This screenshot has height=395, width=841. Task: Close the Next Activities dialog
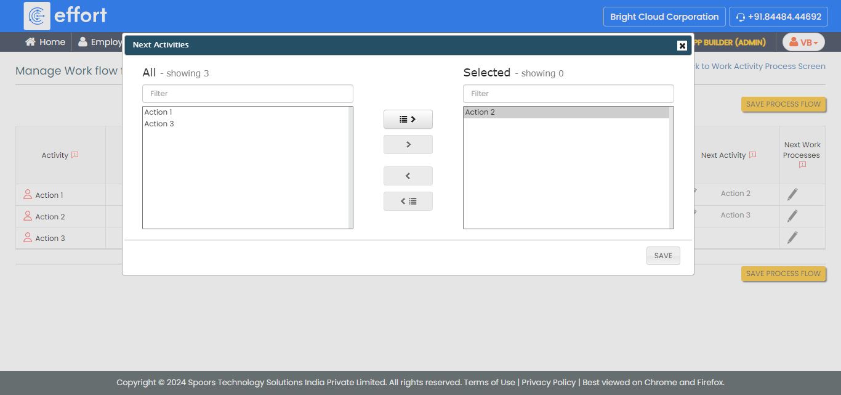[x=682, y=46]
